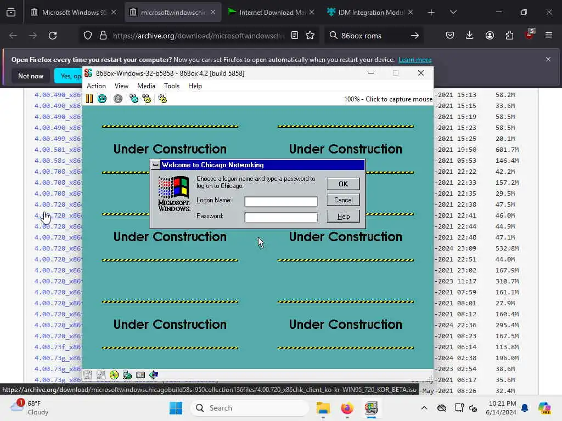Go back in Firefox
This screenshot has height=421, width=562.
click(13, 36)
